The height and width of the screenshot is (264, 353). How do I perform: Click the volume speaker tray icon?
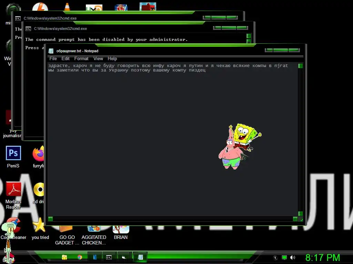[x=292, y=257]
